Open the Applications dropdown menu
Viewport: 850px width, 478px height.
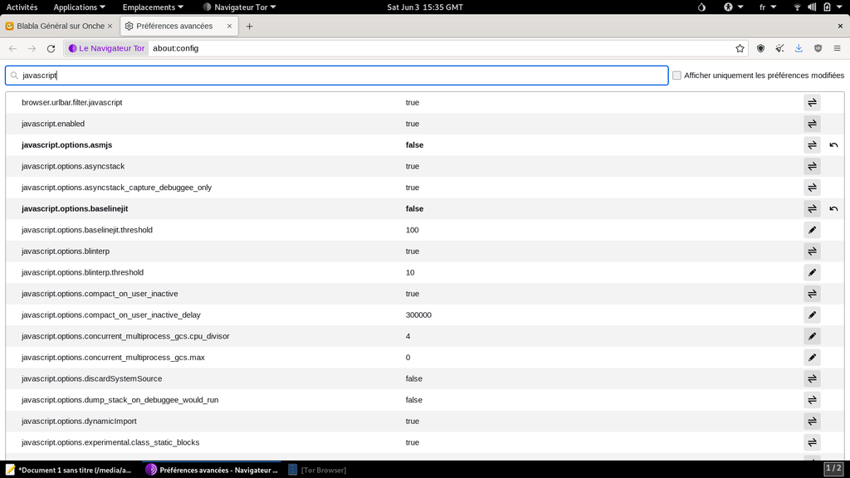(x=80, y=7)
